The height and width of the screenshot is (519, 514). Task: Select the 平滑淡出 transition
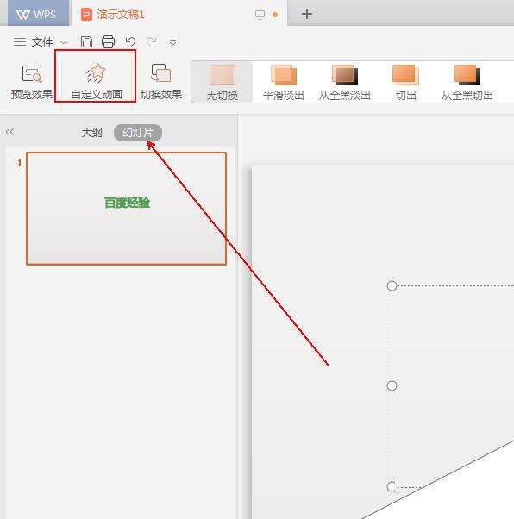pyautogui.click(x=284, y=83)
